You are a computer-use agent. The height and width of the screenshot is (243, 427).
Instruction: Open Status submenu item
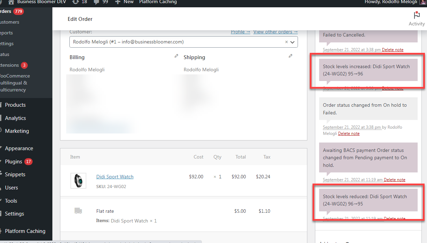[x=5, y=54]
